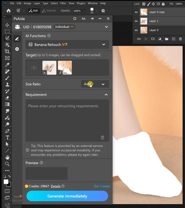Click the Requirement text input area
Viewport: 185px width, 208px height.
[67, 120]
